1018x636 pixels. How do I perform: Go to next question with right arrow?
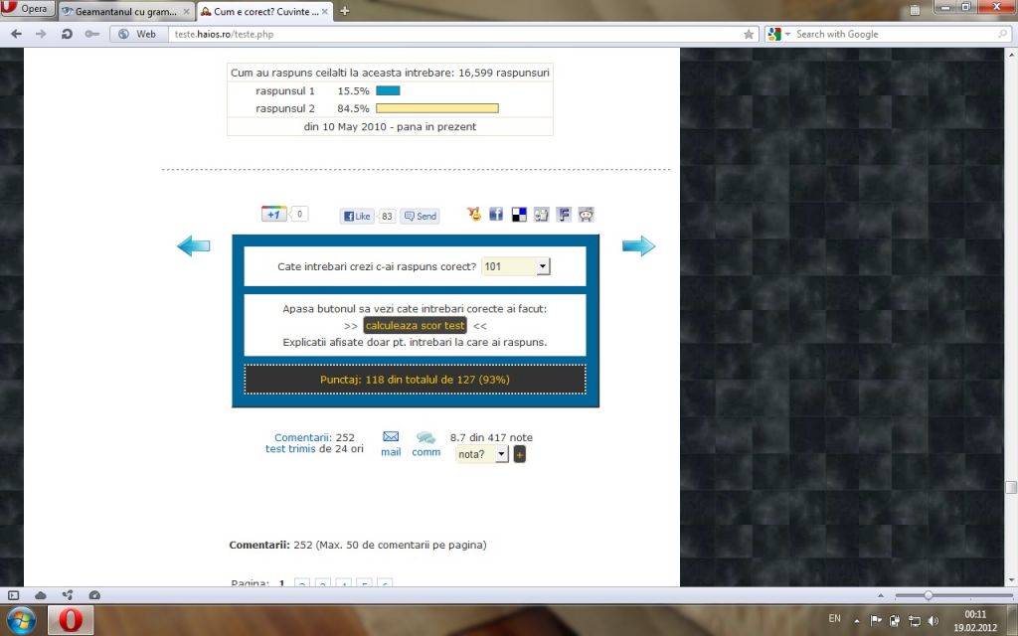[x=638, y=246]
